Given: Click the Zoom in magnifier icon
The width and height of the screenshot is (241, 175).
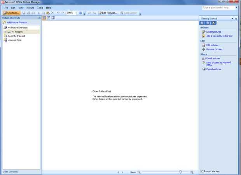Looking at the screenshot, I should (192, 172).
